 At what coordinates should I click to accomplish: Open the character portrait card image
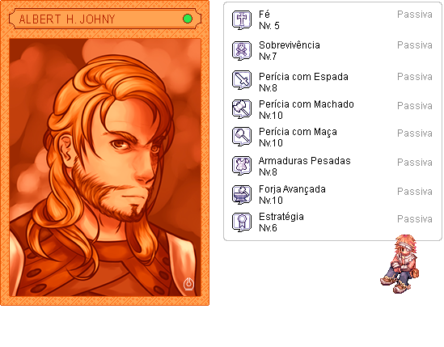click(x=105, y=167)
